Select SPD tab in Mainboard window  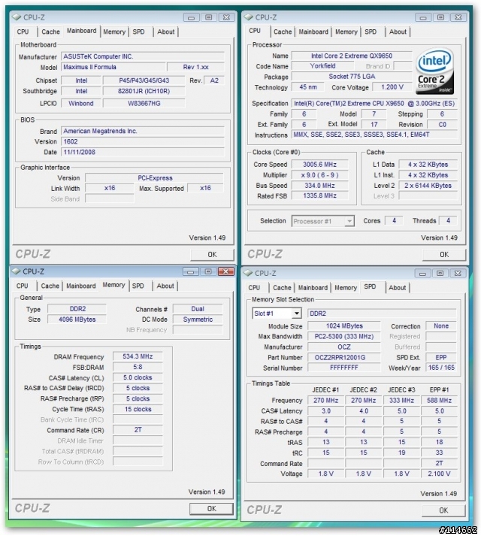(x=138, y=32)
